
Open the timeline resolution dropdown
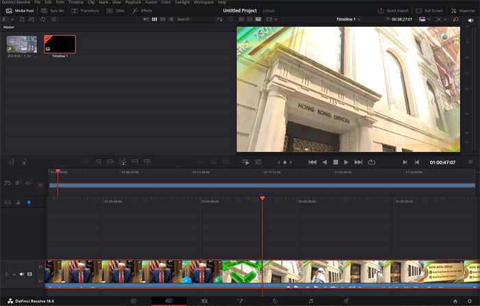coord(424,19)
